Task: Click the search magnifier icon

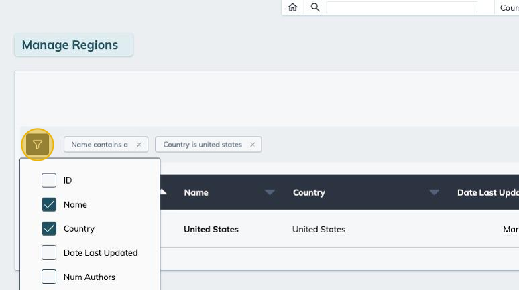Action: (x=314, y=7)
